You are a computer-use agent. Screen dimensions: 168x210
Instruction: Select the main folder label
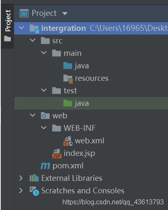tap(72, 53)
